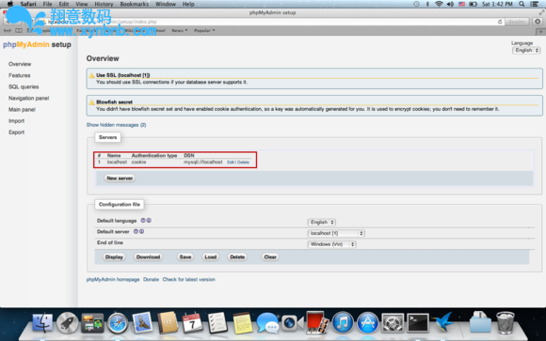Open Overview in the sidebar
546x341 pixels.
click(x=20, y=64)
